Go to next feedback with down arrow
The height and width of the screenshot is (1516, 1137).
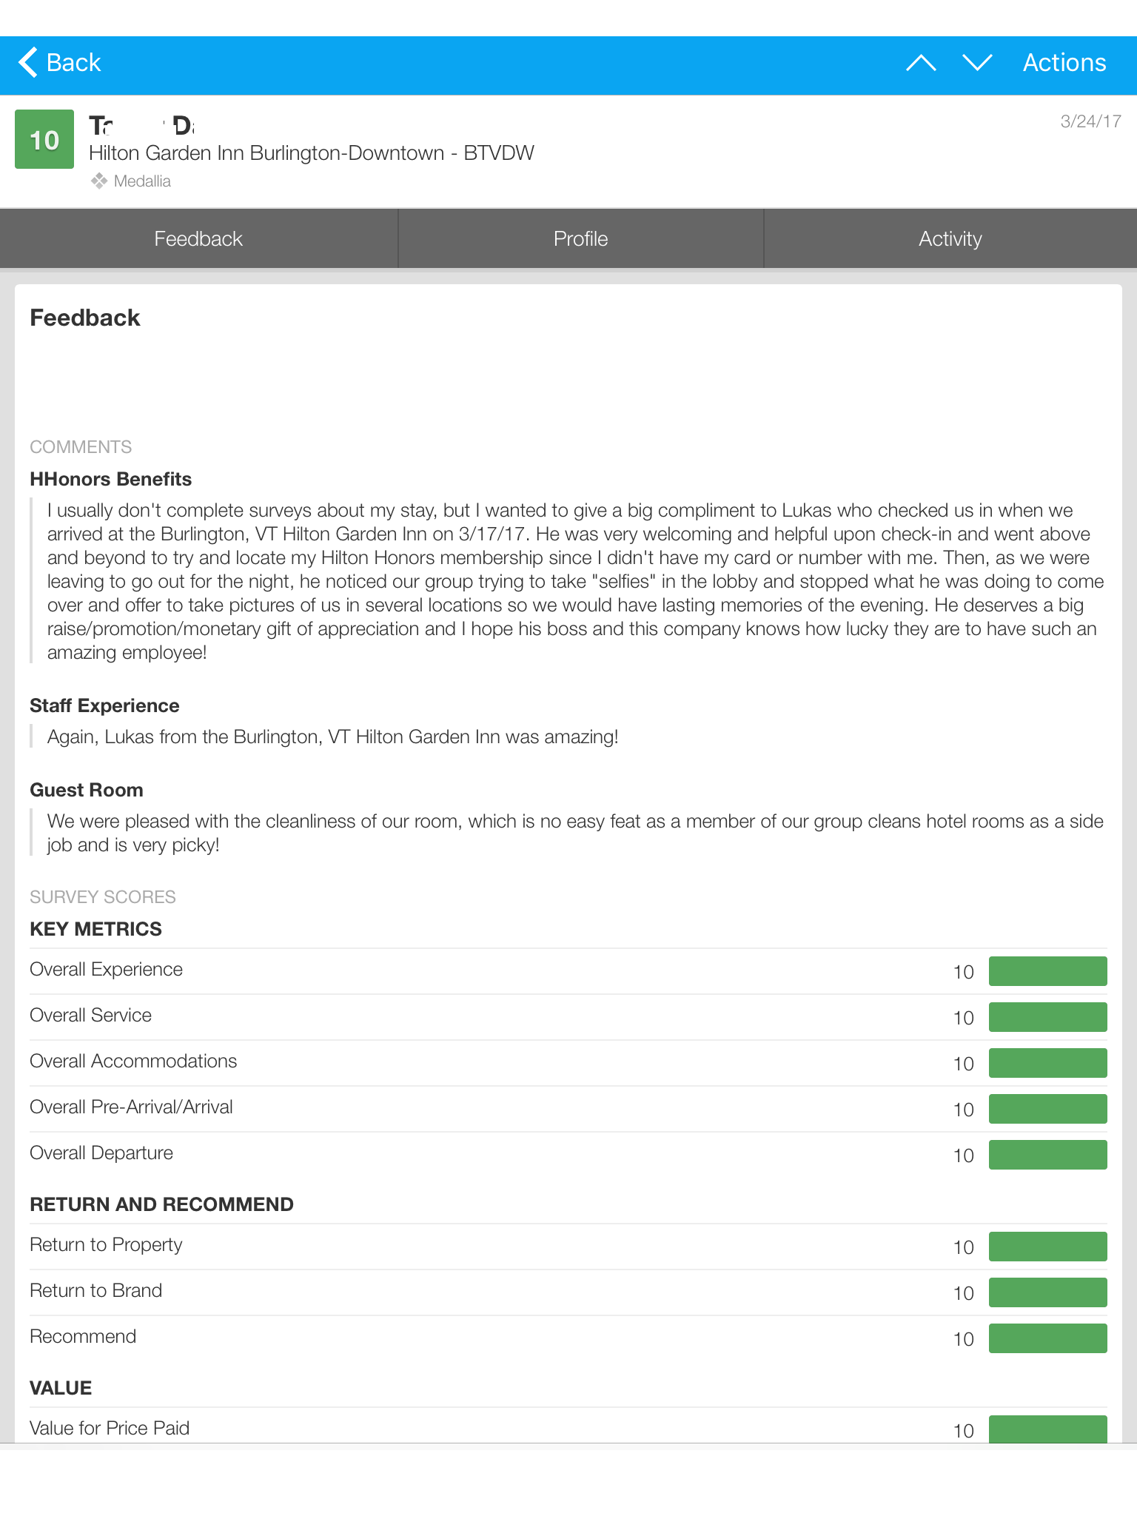click(x=977, y=63)
